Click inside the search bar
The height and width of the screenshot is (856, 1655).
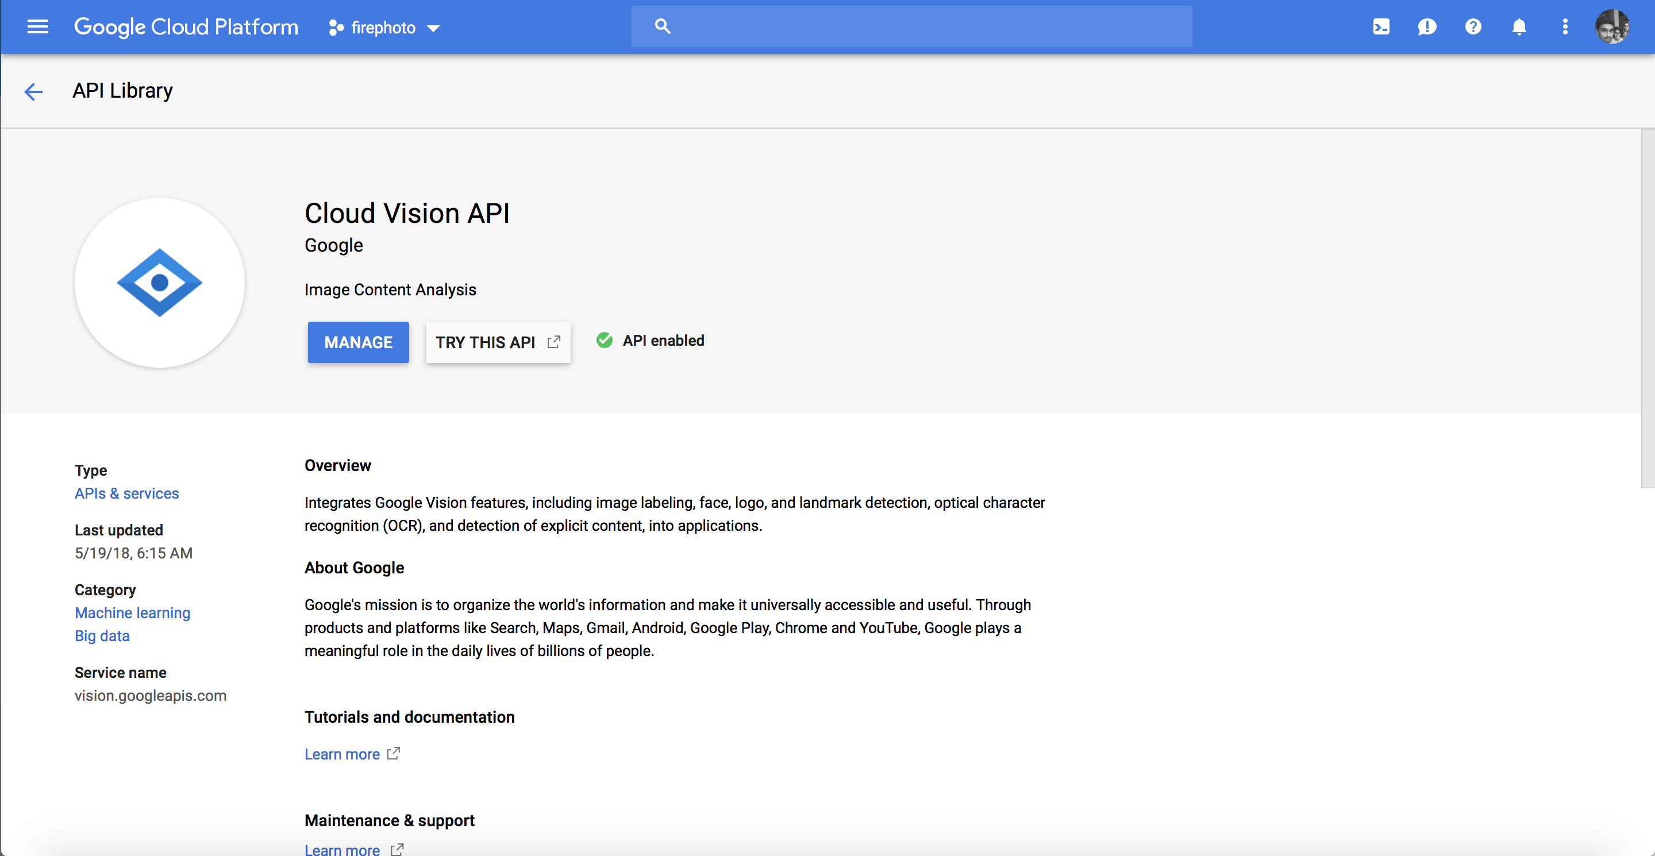pos(911,26)
